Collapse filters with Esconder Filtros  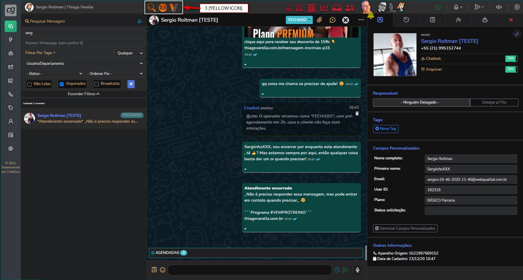84,94
